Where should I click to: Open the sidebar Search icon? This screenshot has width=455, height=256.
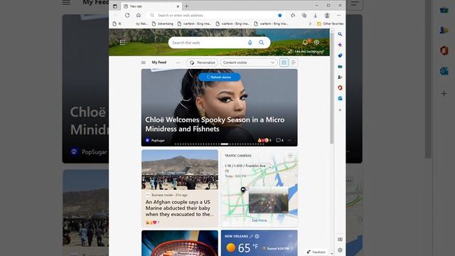340,34
